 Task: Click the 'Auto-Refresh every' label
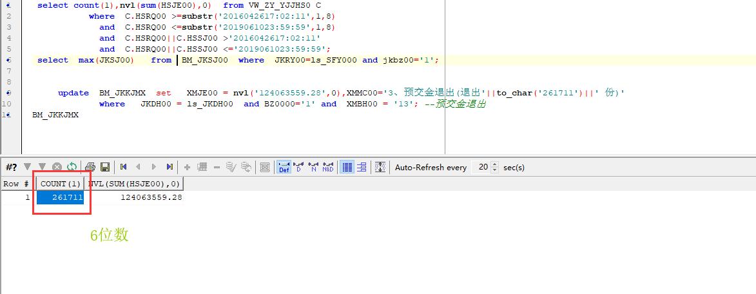(431, 168)
